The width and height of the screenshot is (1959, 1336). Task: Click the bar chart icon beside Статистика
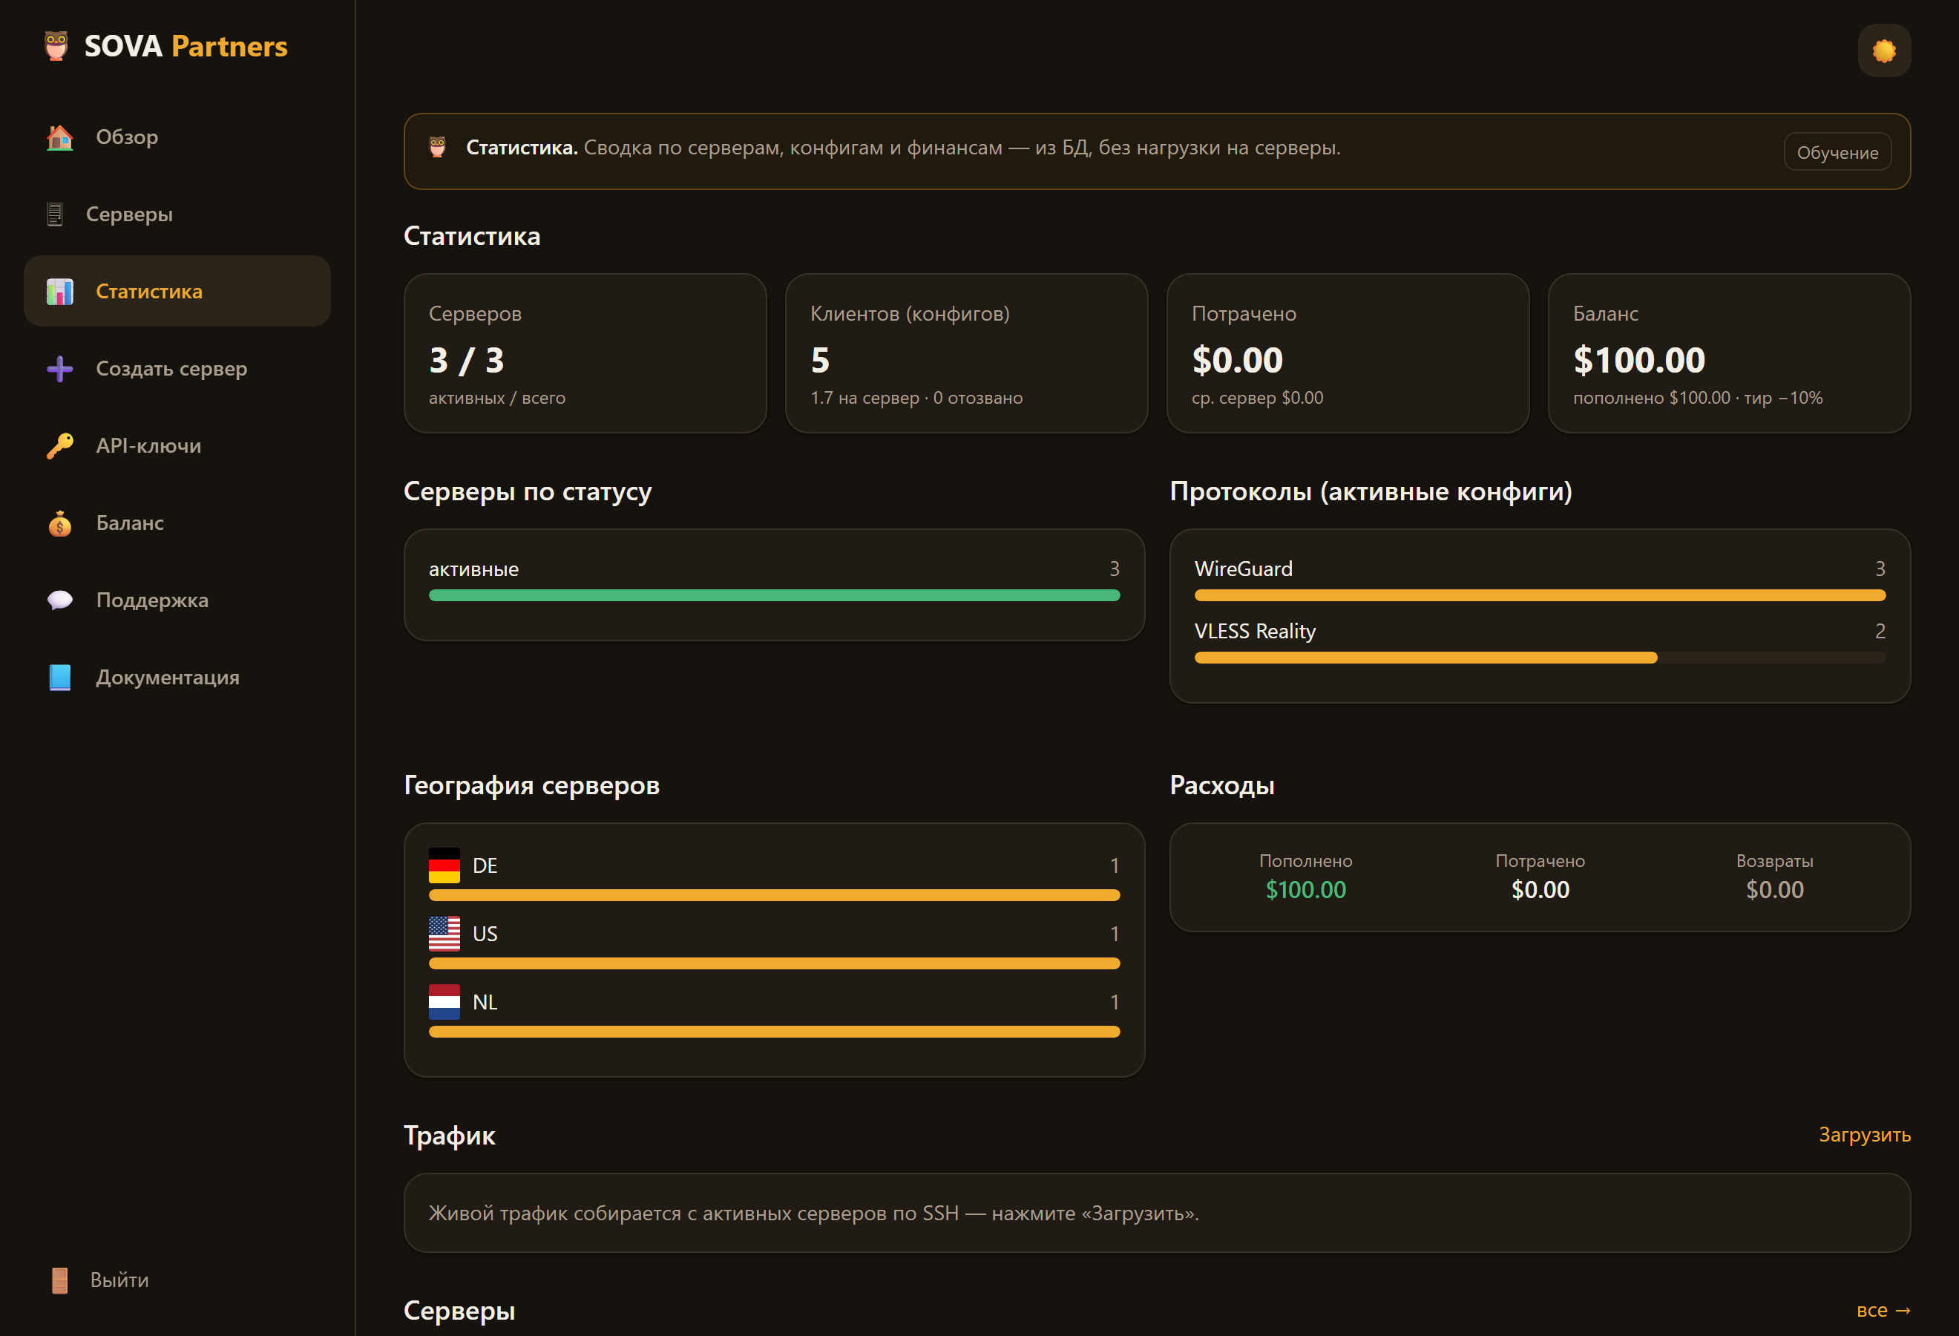60,292
